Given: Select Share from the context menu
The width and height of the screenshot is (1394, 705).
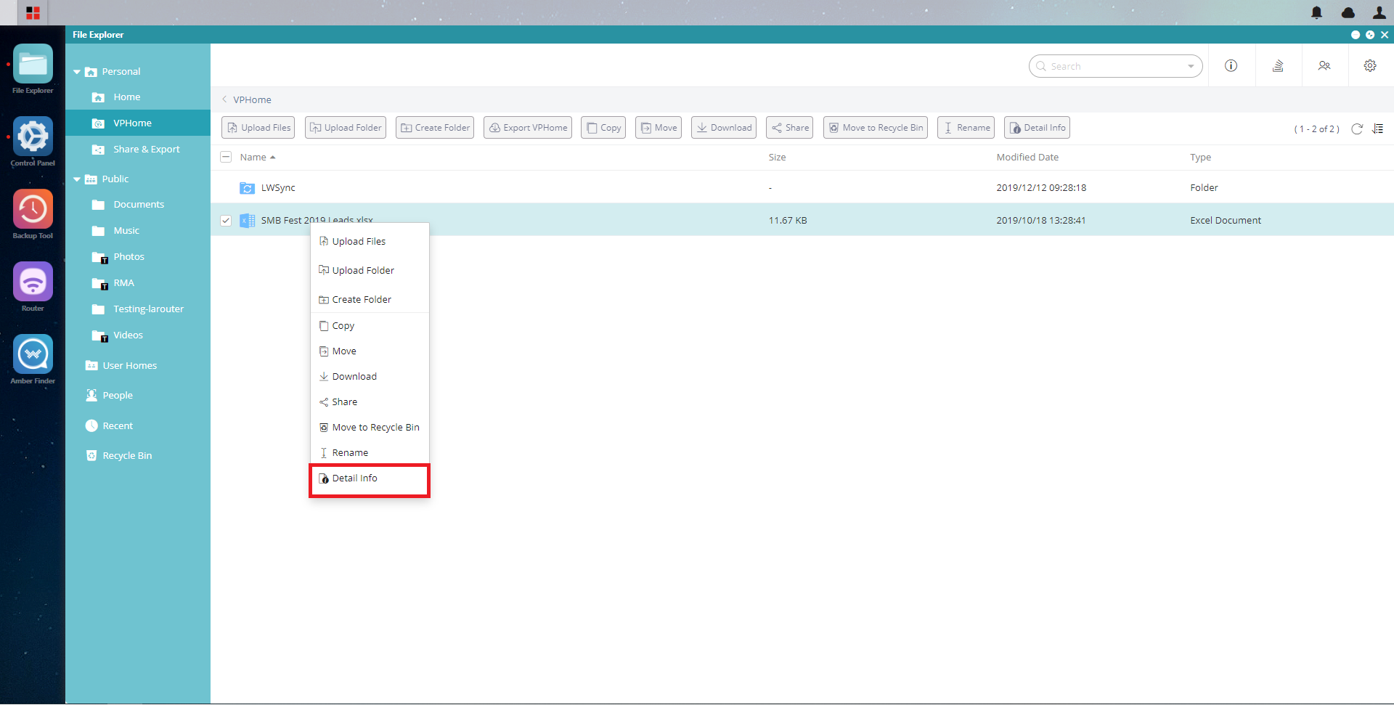Looking at the screenshot, I should point(370,402).
